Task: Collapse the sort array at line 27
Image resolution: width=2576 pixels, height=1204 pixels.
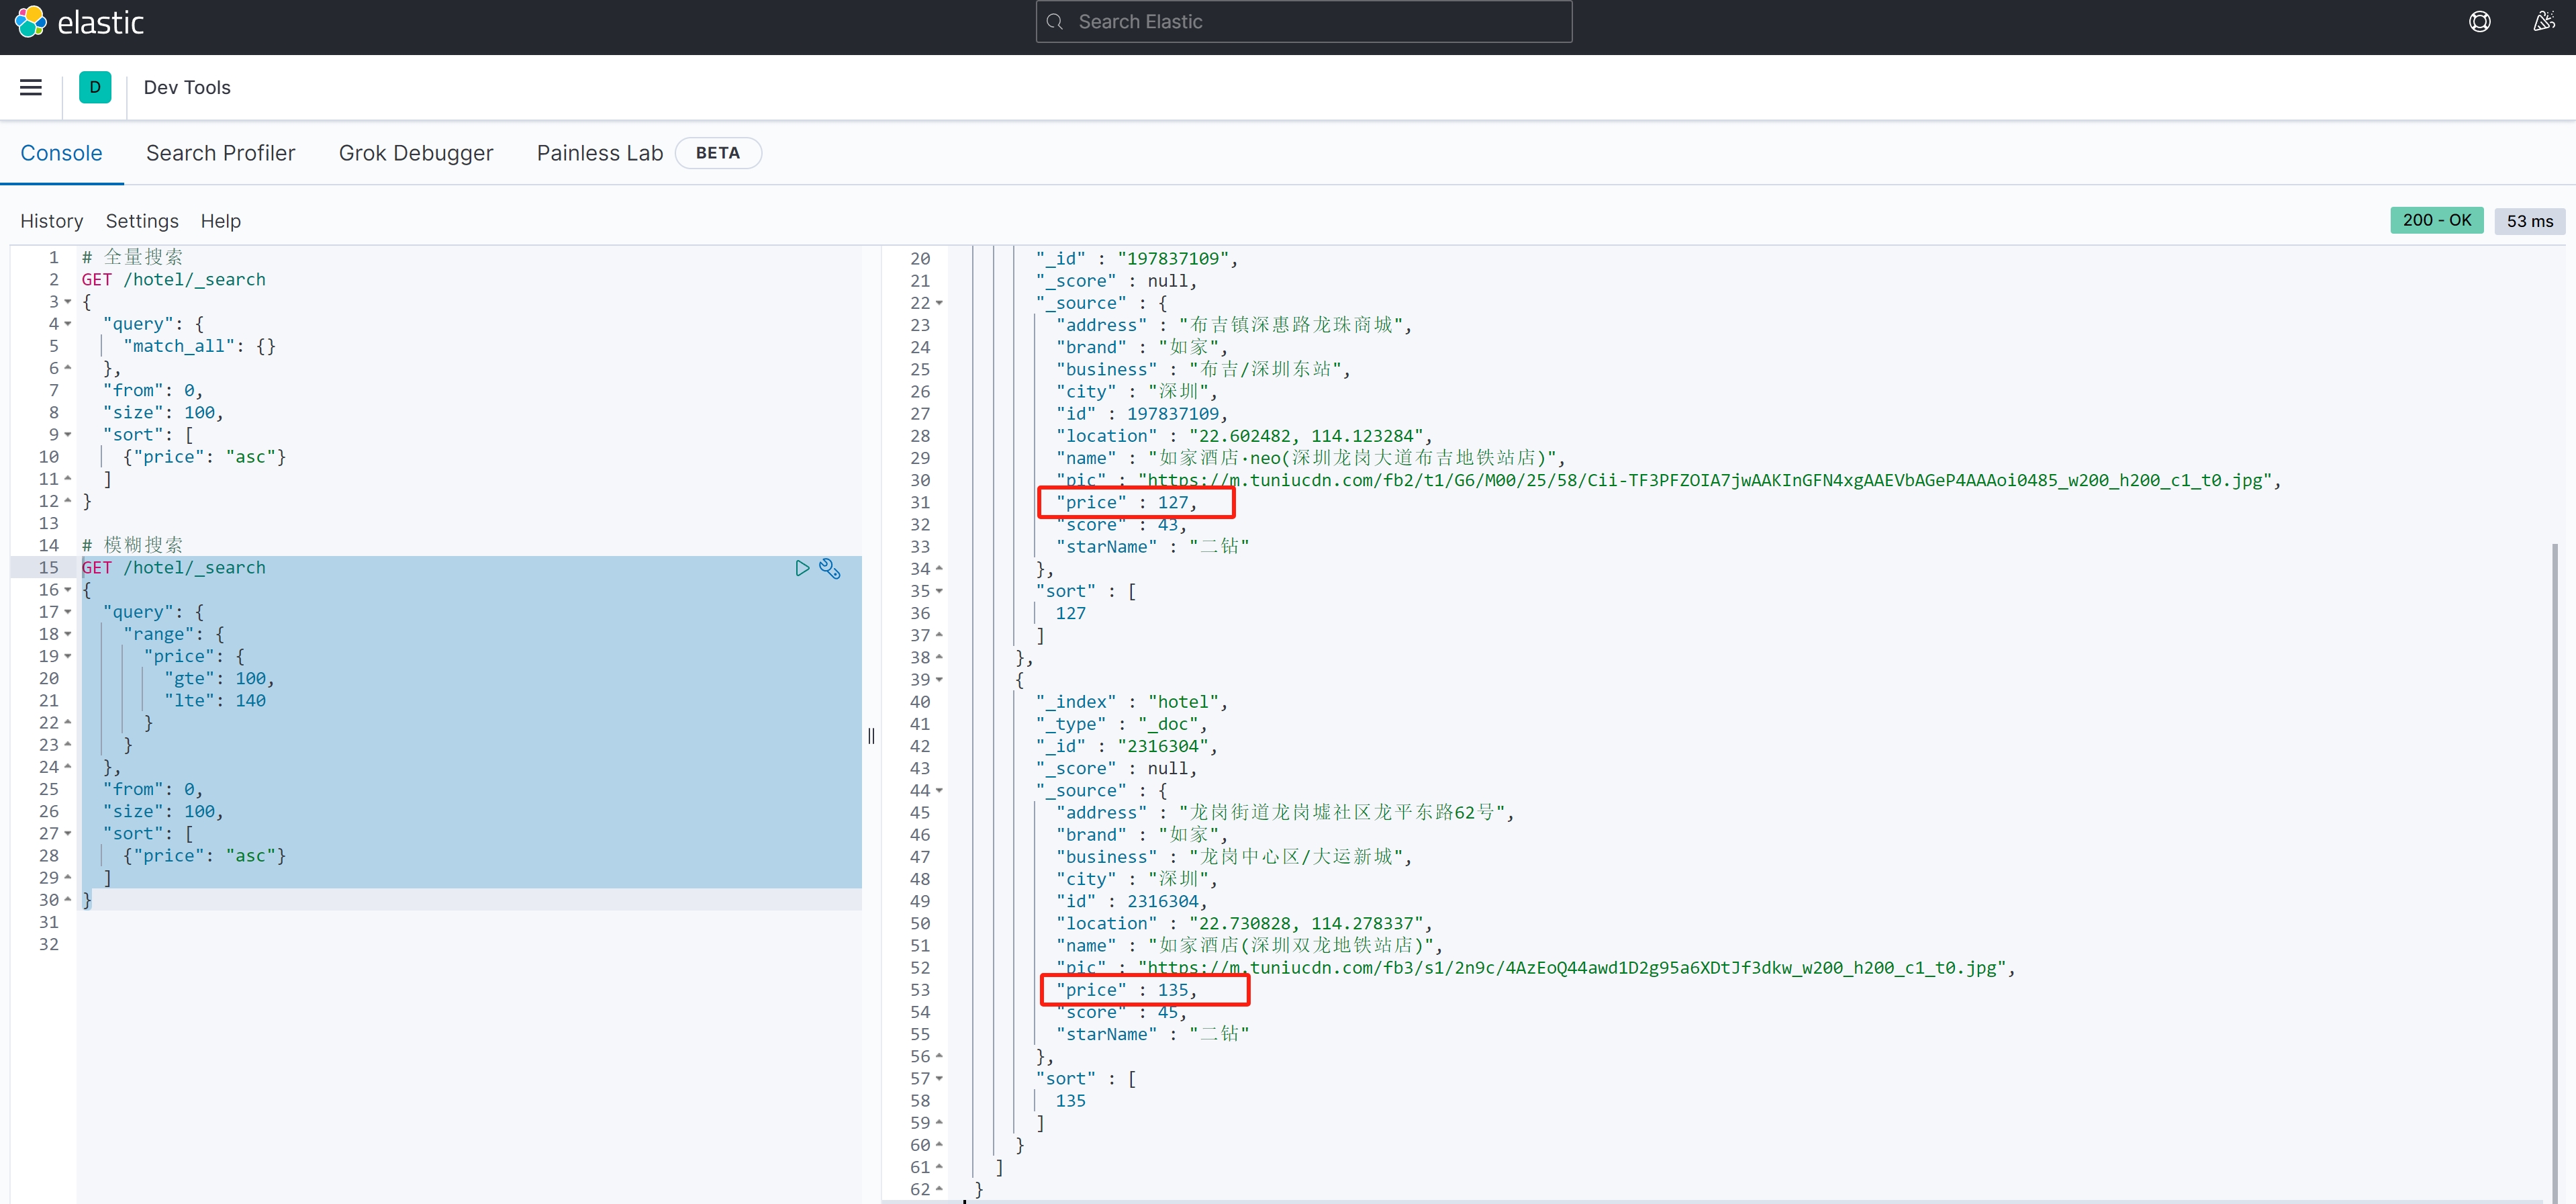Action: [x=68, y=834]
